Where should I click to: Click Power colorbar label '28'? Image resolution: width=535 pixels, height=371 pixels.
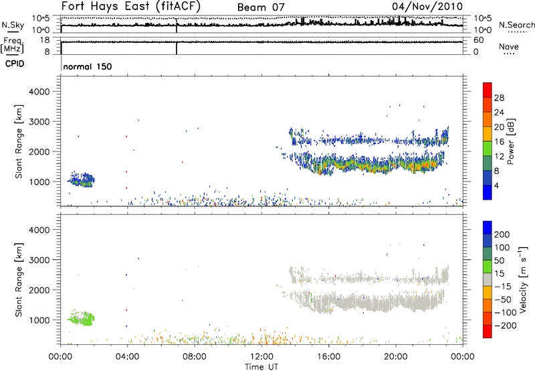tap(499, 98)
